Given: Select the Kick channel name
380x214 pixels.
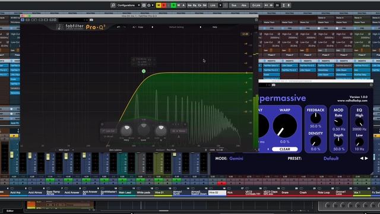Looking at the screenshot, I should pos(230,193).
